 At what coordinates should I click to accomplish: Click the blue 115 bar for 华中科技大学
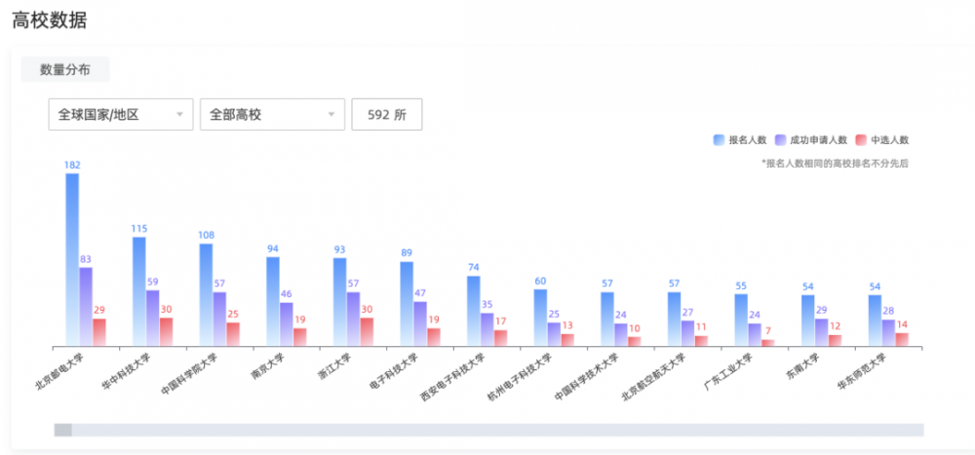pos(139,291)
